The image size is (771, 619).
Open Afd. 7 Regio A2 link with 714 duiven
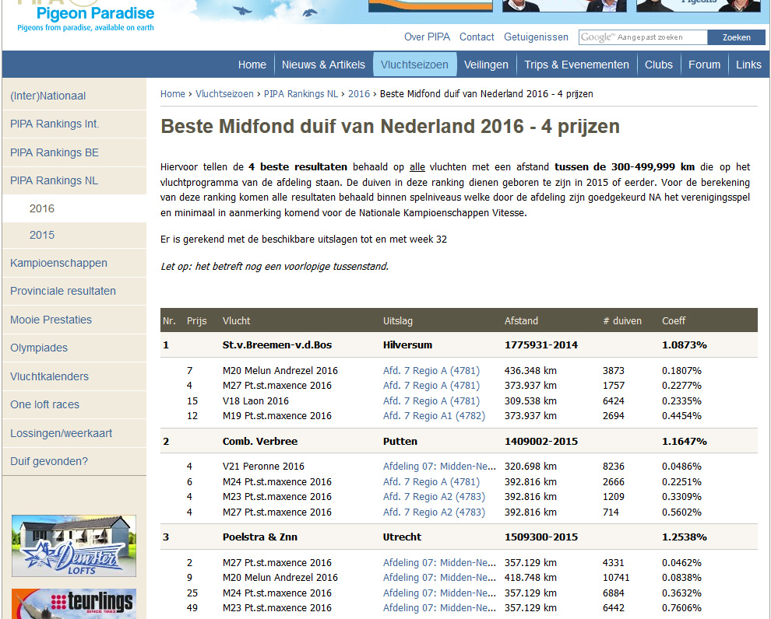pos(434,512)
